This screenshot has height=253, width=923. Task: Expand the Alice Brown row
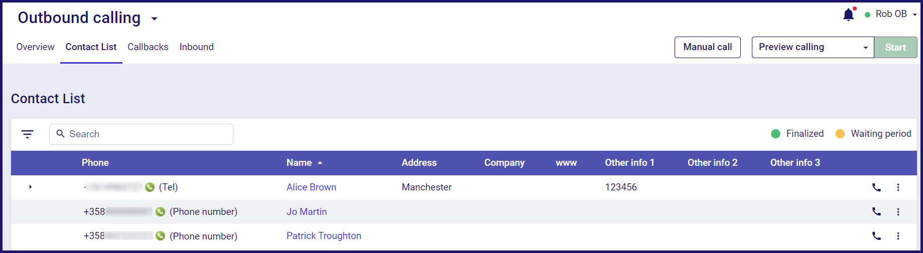click(30, 187)
